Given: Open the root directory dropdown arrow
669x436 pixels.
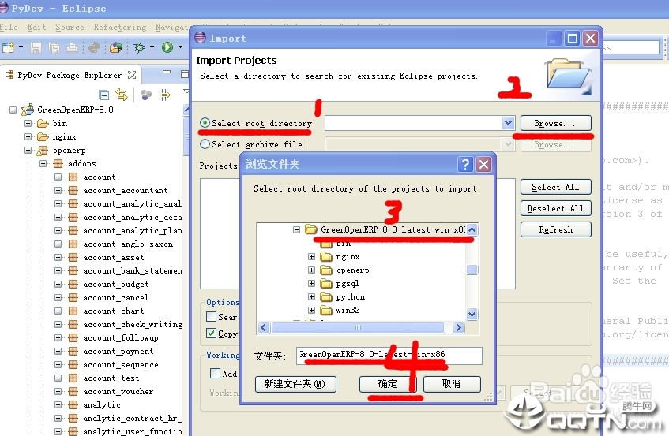Looking at the screenshot, I should point(508,123).
